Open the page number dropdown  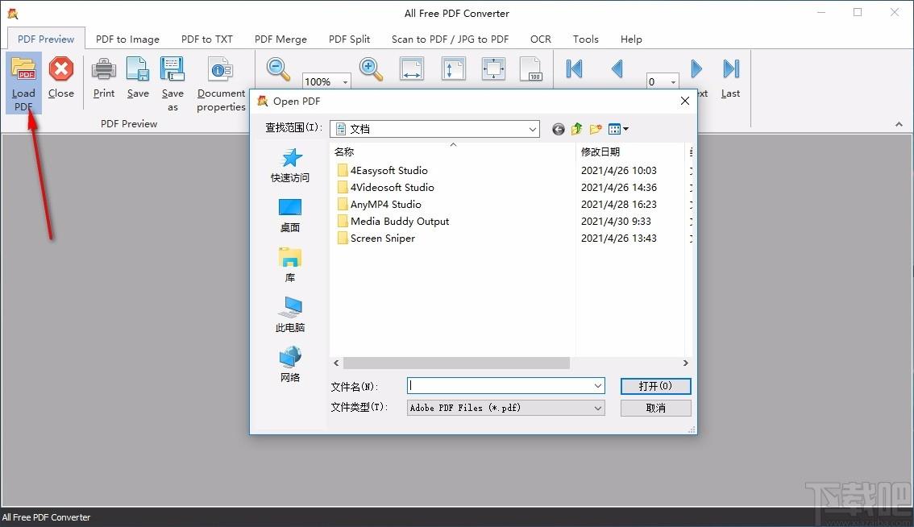click(x=673, y=82)
